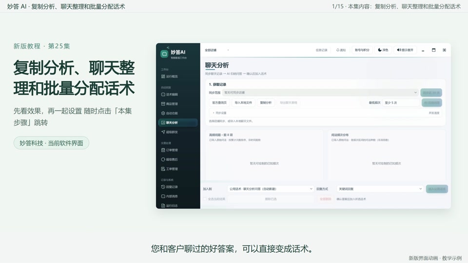Open 商品管理 in the sidebar

(x=169, y=104)
